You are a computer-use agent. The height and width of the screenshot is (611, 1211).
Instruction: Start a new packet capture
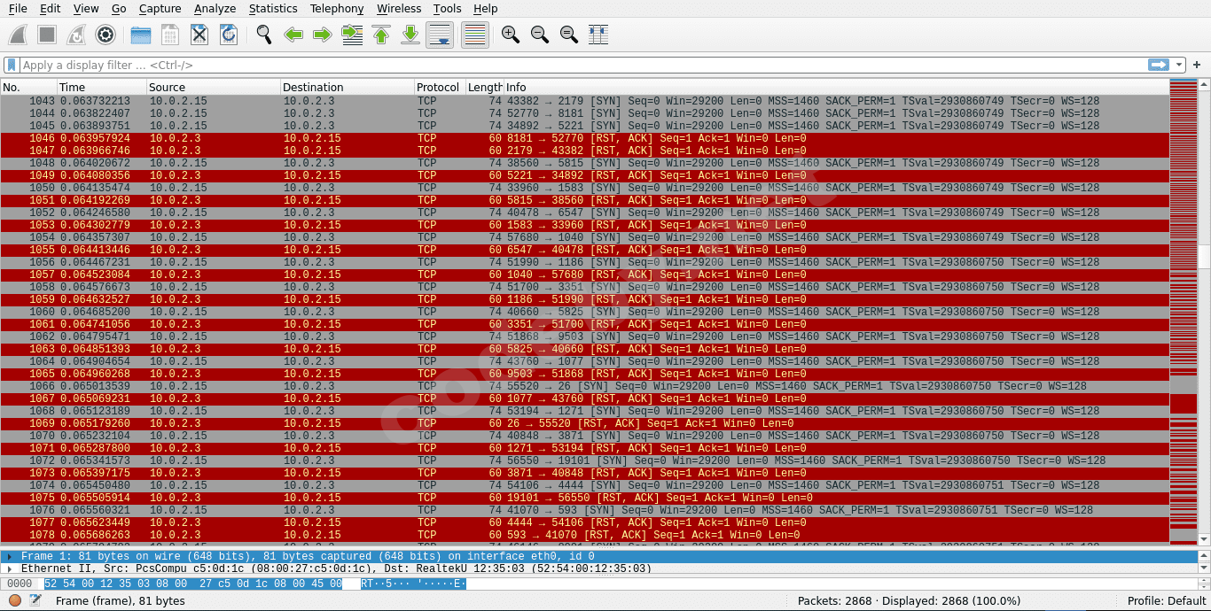(16, 35)
